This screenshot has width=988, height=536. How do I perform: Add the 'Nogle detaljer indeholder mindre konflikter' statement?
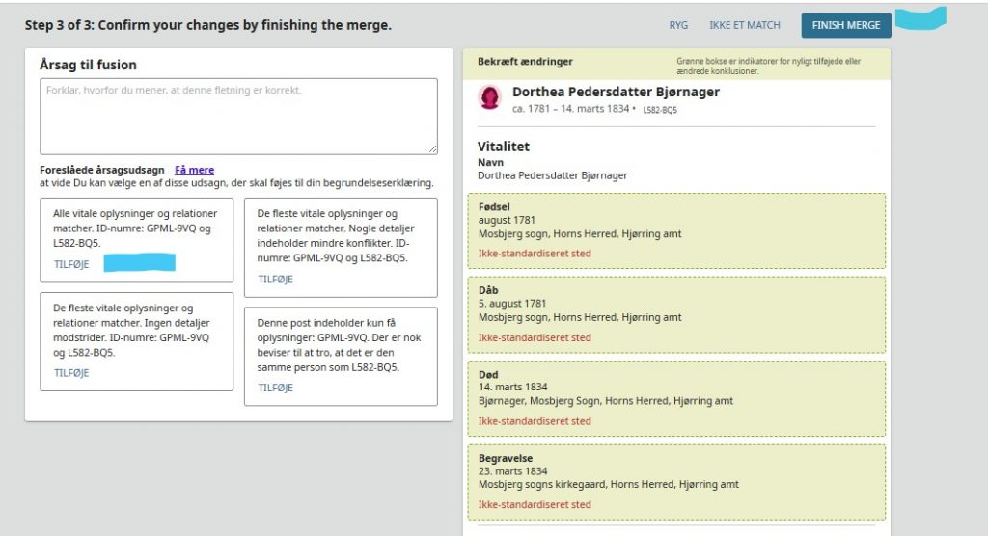(275, 279)
